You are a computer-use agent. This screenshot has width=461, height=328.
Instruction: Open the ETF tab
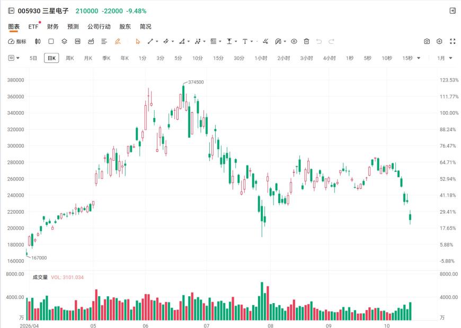click(33, 27)
